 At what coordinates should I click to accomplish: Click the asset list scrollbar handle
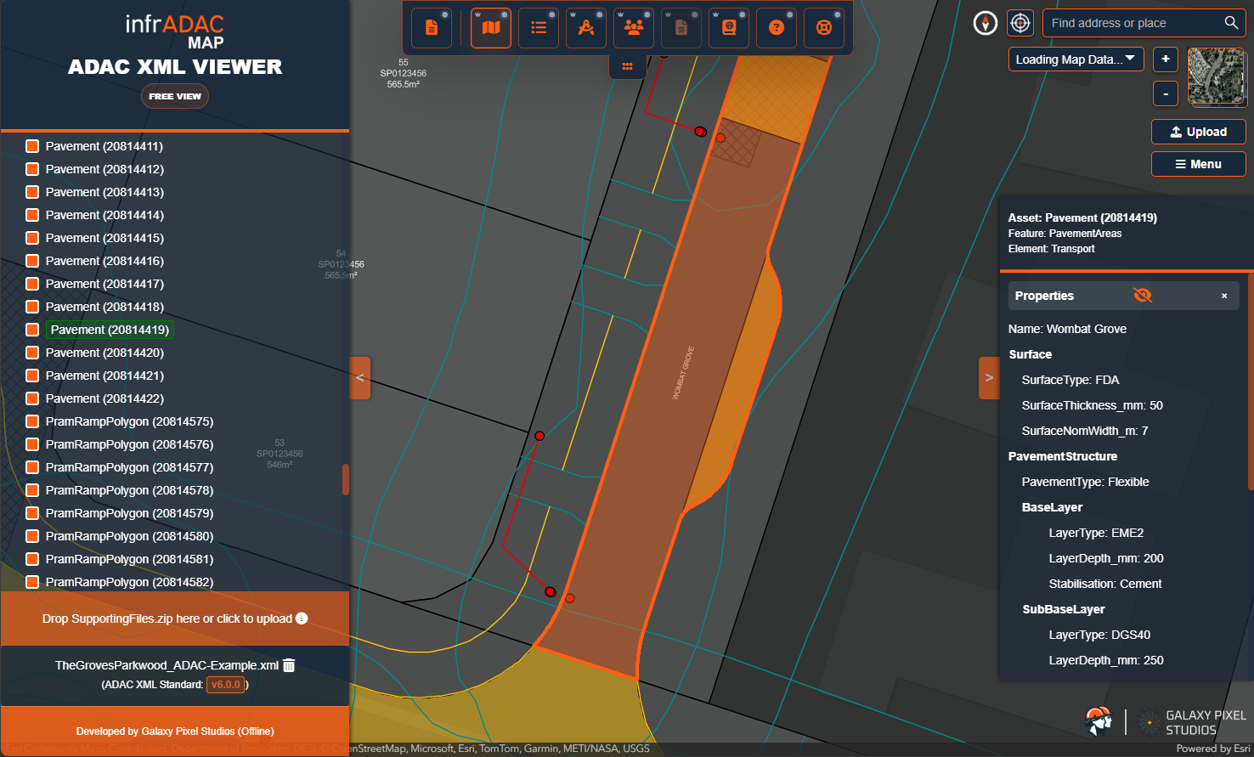click(346, 479)
